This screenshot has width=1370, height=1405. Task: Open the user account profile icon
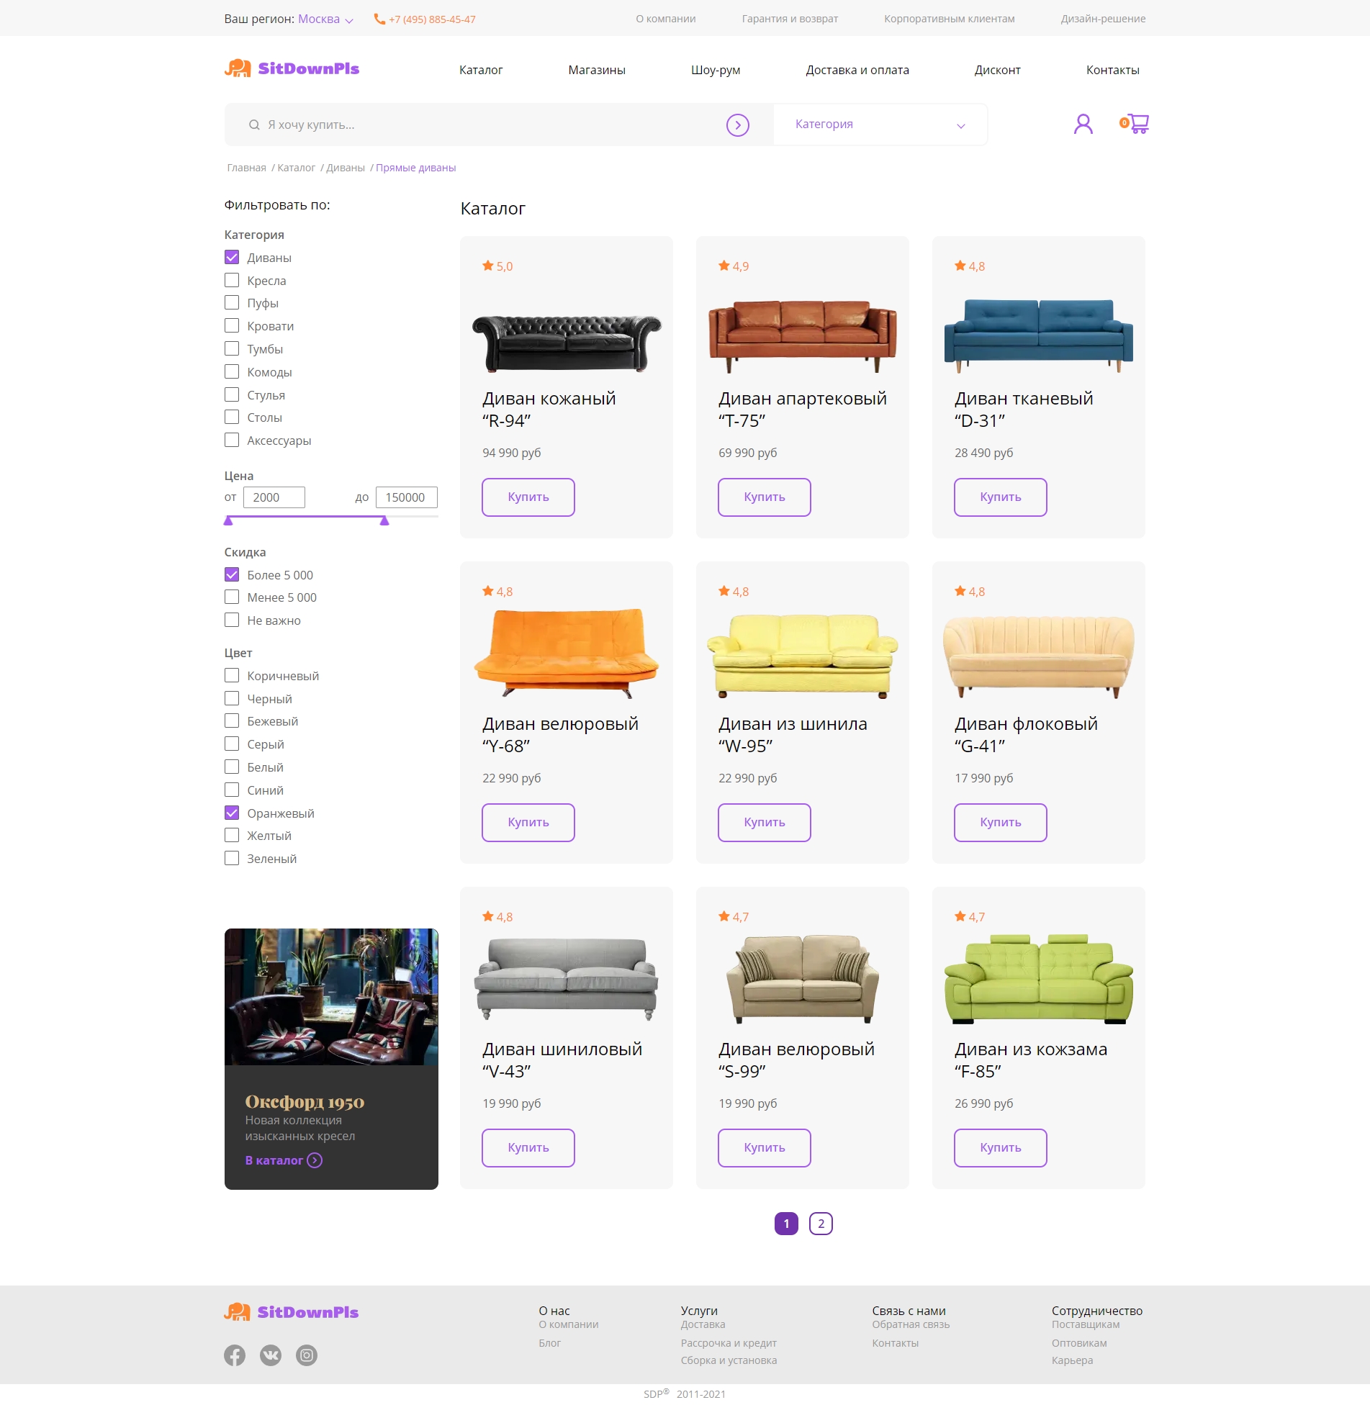click(x=1083, y=125)
